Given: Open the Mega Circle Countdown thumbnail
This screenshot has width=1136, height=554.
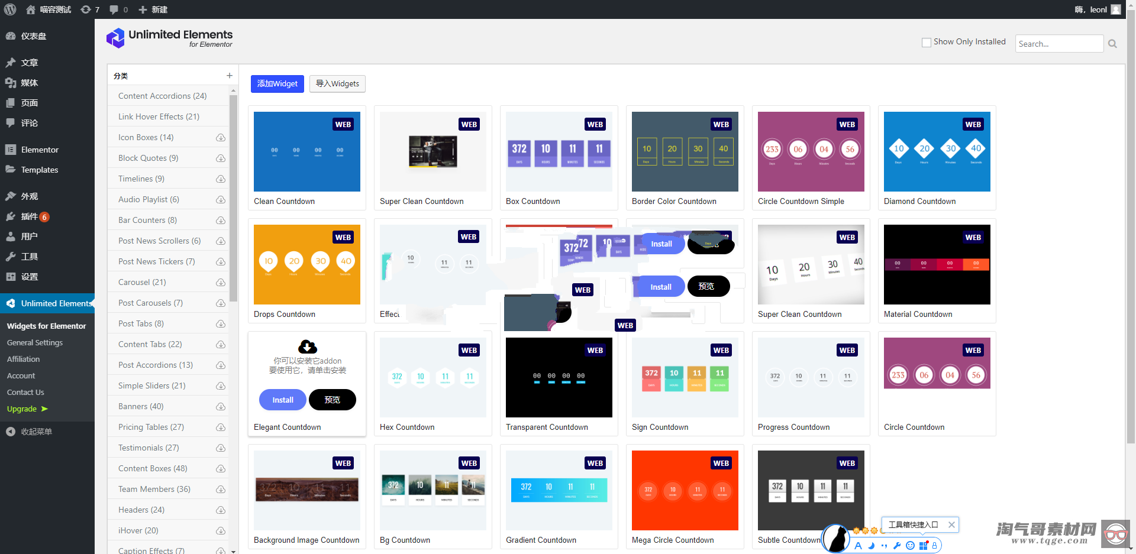Looking at the screenshot, I should tap(685, 490).
